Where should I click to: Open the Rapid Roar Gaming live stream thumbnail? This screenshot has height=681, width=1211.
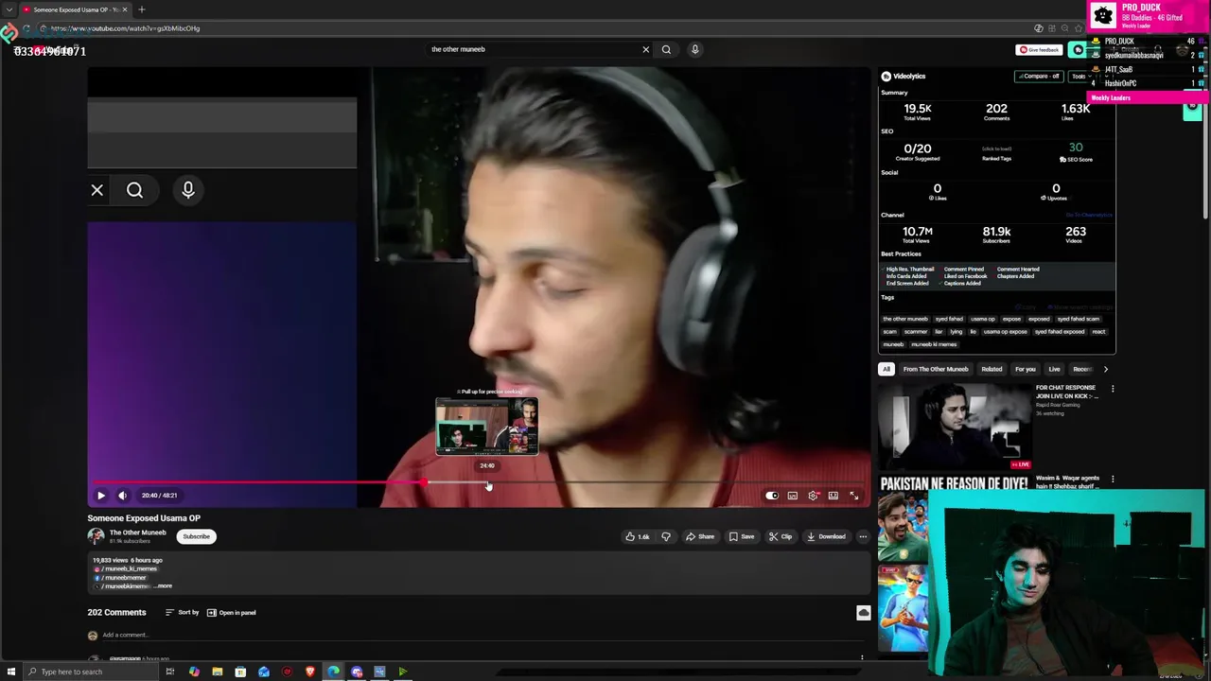(956, 427)
